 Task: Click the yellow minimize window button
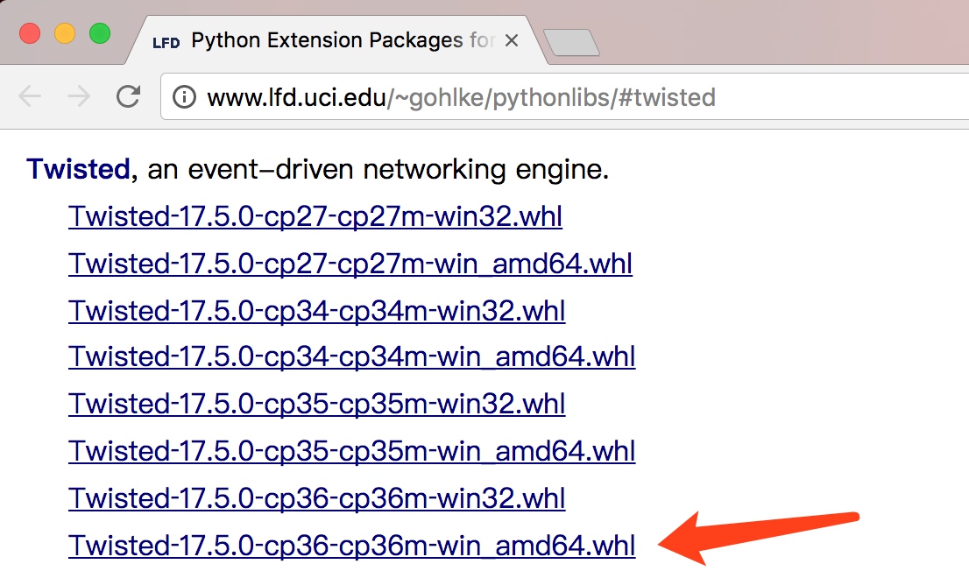pyautogui.click(x=65, y=33)
